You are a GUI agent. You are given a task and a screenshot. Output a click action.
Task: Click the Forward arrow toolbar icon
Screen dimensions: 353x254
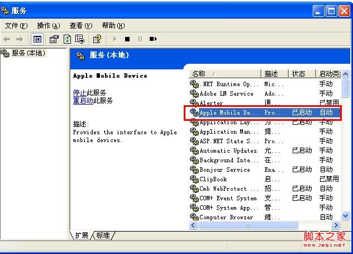tap(20, 39)
